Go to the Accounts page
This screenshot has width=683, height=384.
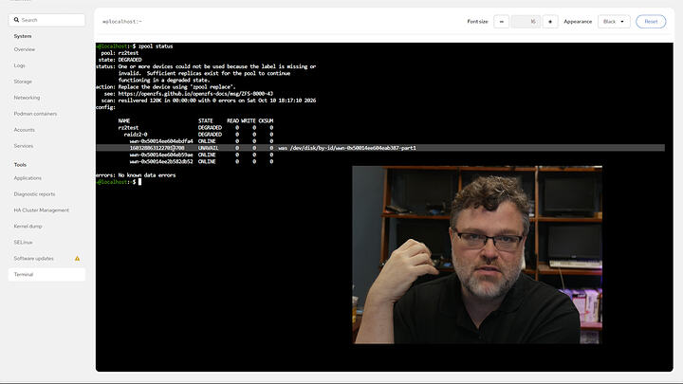(24, 130)
